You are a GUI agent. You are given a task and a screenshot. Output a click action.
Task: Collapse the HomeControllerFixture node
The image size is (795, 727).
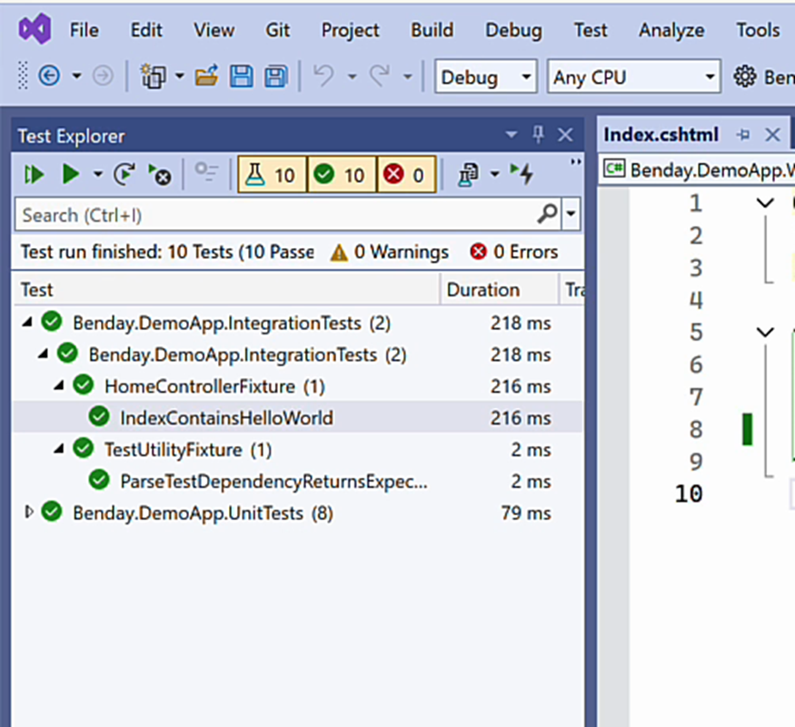click(59, 385)
